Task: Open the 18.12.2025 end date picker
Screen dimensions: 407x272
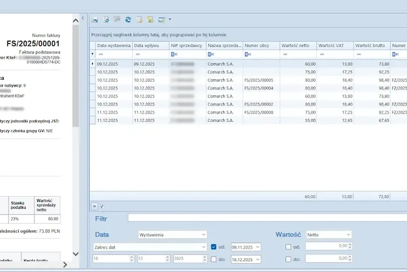Action: pyautogui.click(x=246, y=259)
